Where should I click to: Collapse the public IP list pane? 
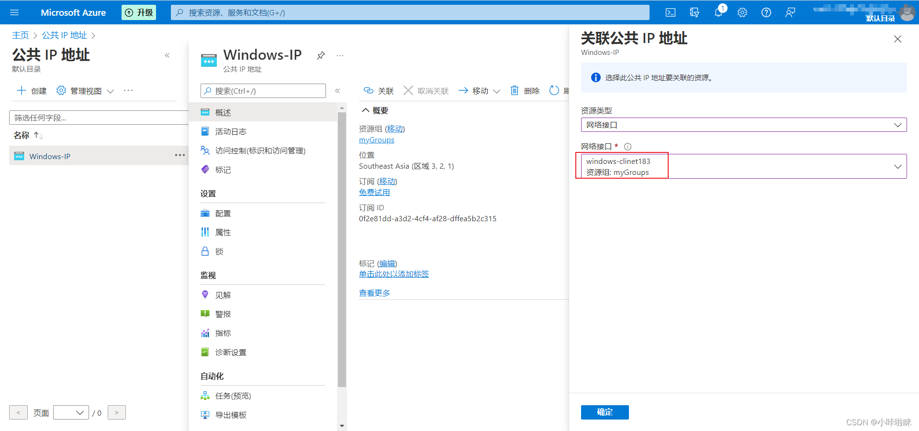(x=167, y=55)
